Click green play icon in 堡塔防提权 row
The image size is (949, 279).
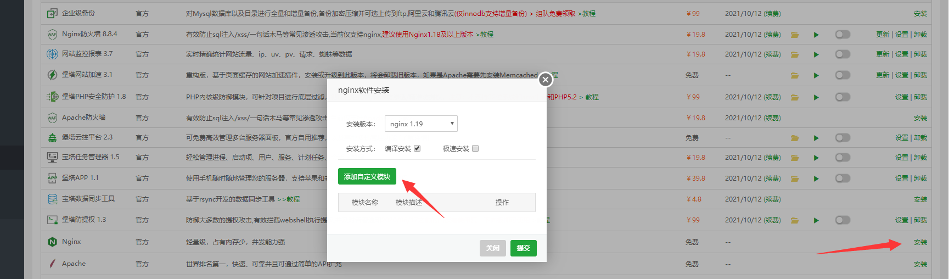(x=816, y=220)
